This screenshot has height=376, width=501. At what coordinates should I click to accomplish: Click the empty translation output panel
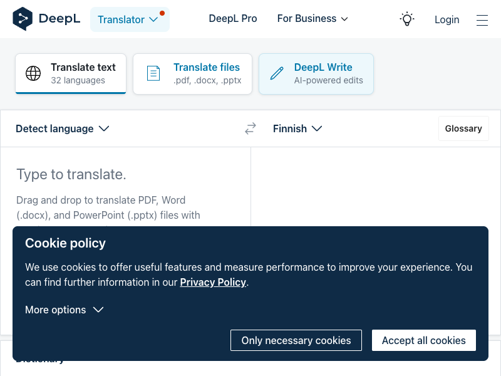tap(376, 187)
